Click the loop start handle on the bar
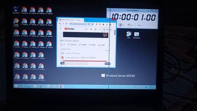Viewport: 197px width, 111px height. (63, 61)
